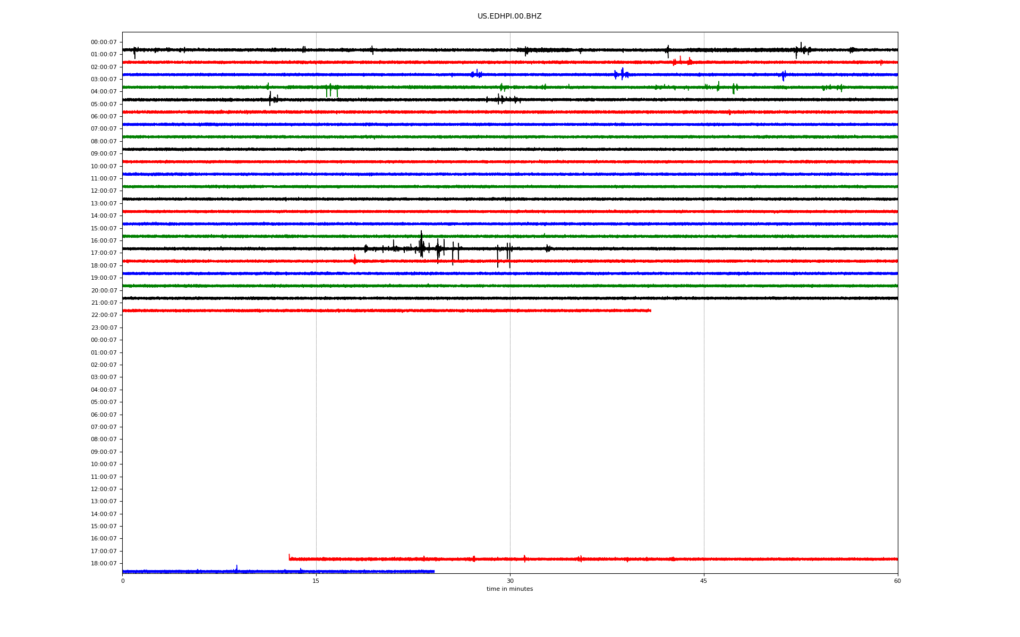Click the 22:00:07 time label
Screen dimensions: 1020x637
[104, 315]
